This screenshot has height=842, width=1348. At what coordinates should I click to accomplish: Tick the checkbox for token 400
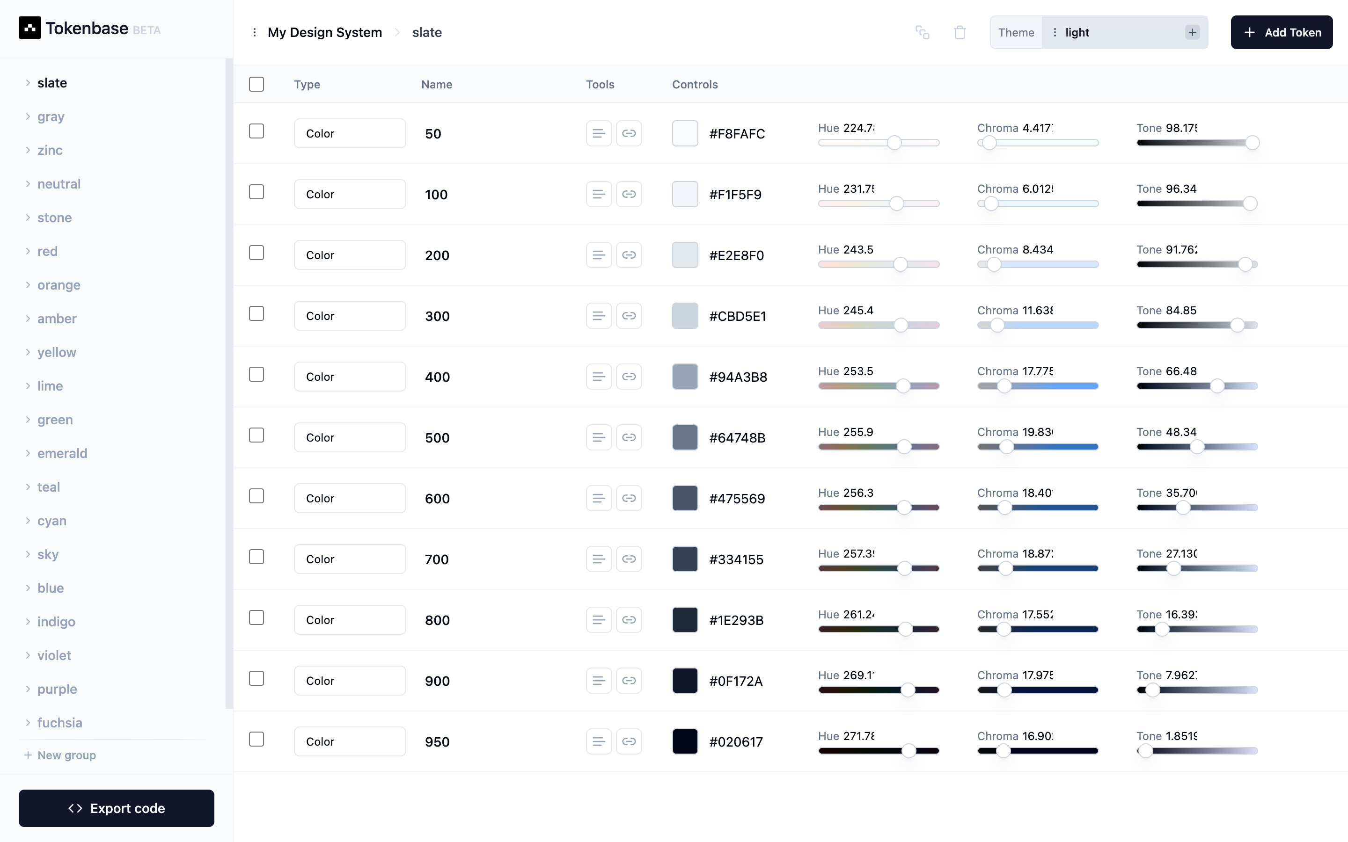tap(256, 374)
